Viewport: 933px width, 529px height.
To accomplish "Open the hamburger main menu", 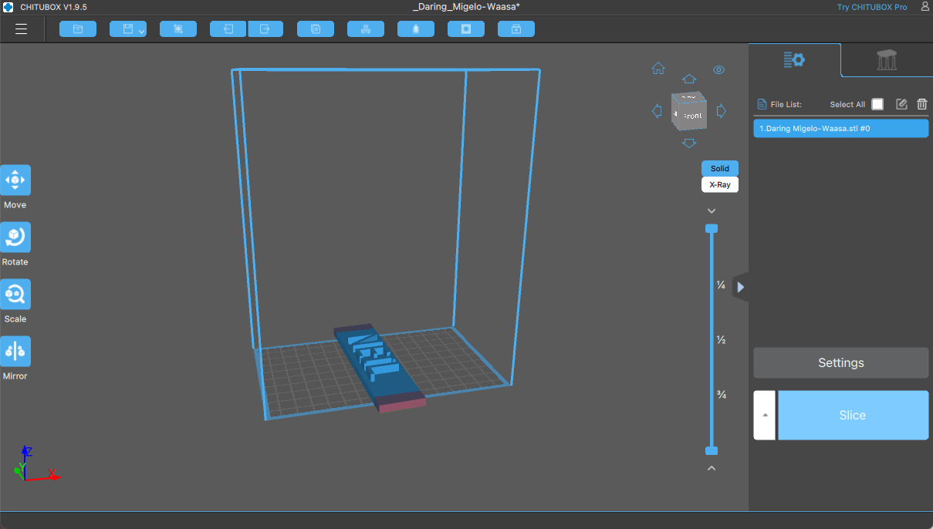I will pyautogui.click(x=21, y=29).
